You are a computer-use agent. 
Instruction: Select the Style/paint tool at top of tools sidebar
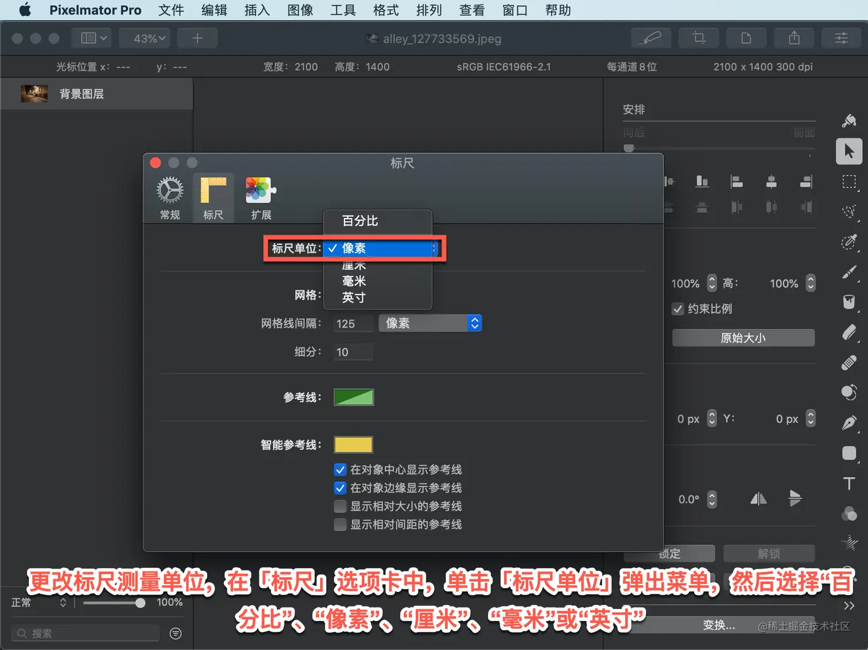tap(848, 120)
